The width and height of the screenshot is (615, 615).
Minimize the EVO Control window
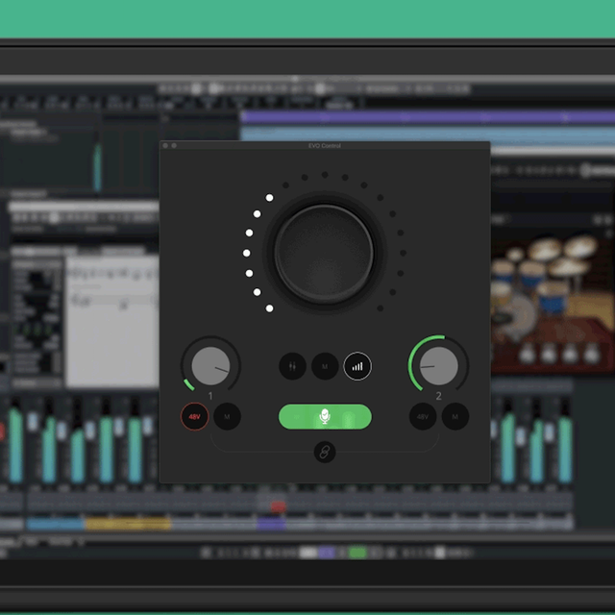(x=173, y=146)
